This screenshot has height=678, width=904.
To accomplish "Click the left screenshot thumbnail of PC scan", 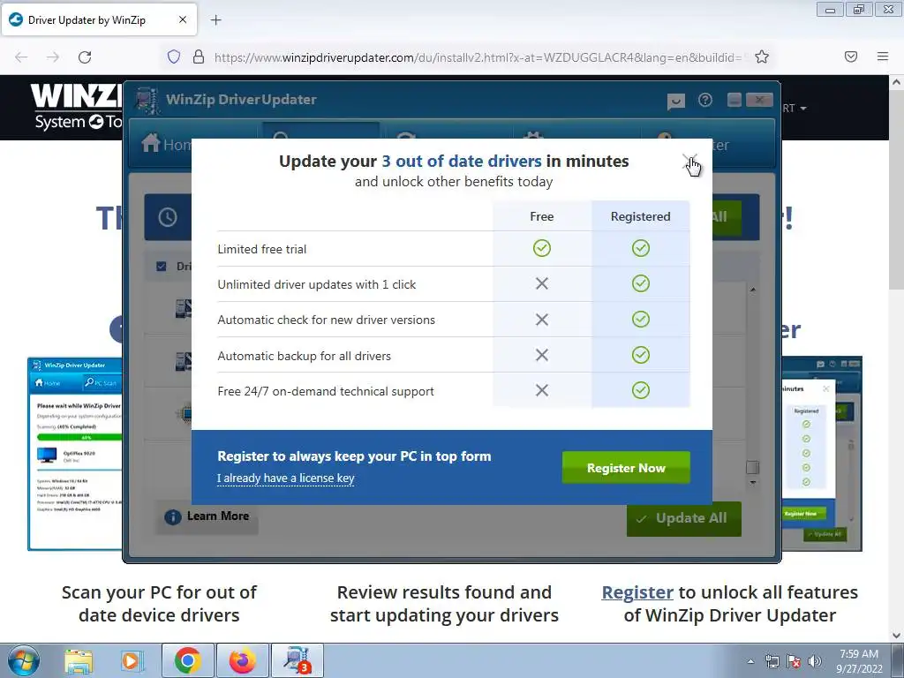I will (75, 454).
